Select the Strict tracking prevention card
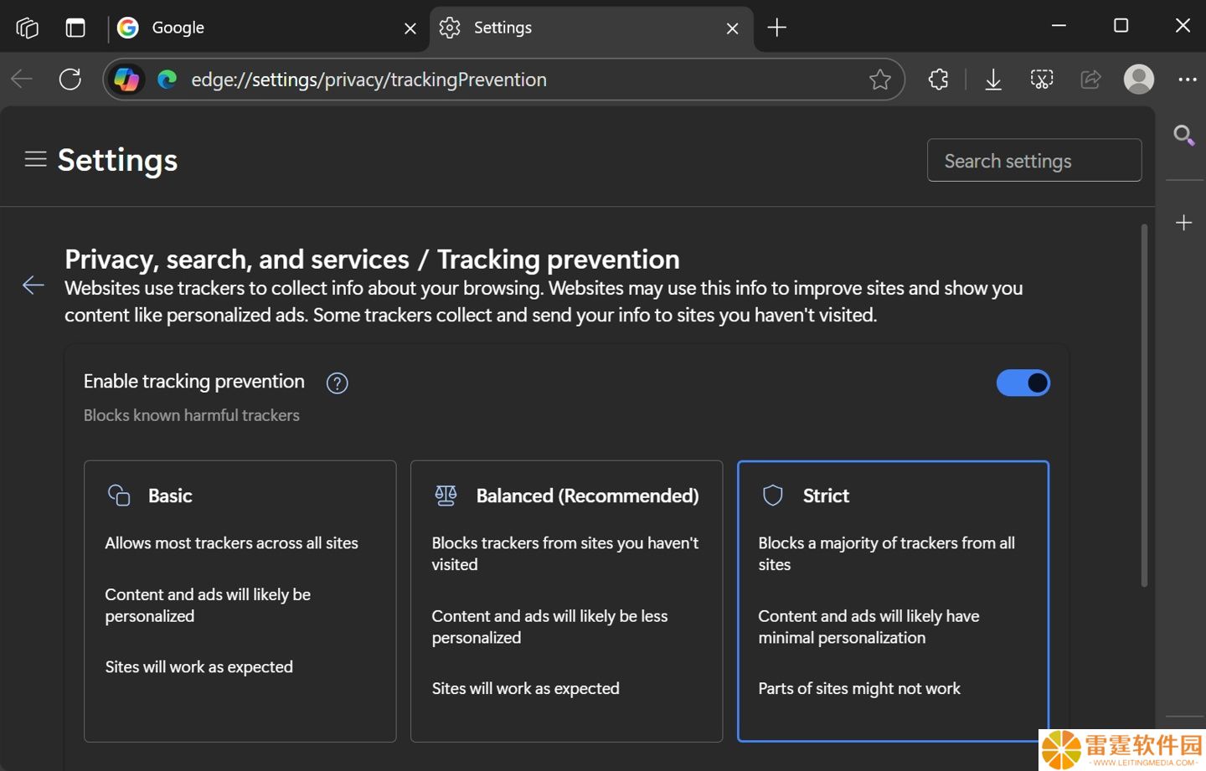Viewport: 1206px width, 771px height. [x=893, y=601]
